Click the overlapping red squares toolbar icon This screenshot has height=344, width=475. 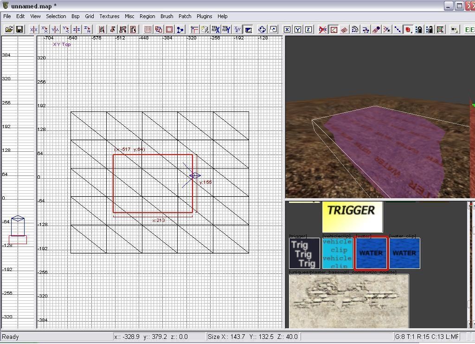click(159, 29)
